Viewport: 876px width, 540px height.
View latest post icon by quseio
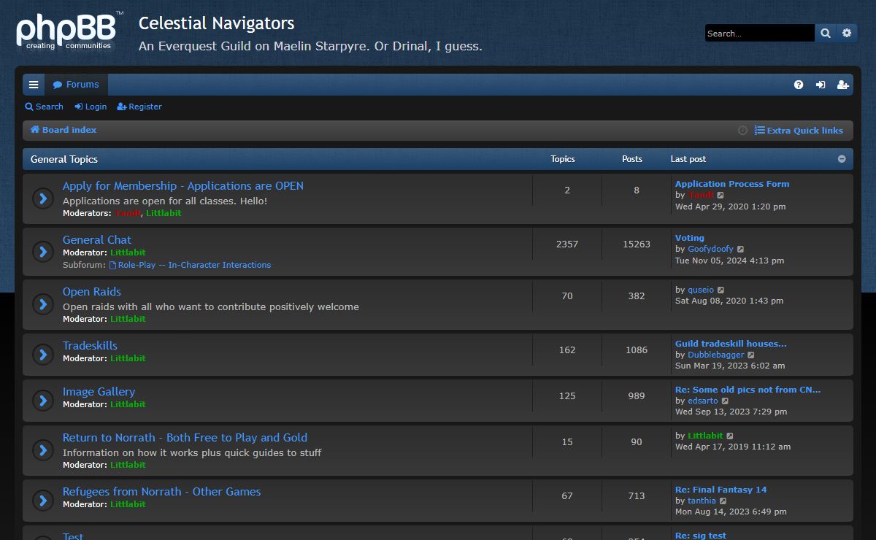coord(721,290)
